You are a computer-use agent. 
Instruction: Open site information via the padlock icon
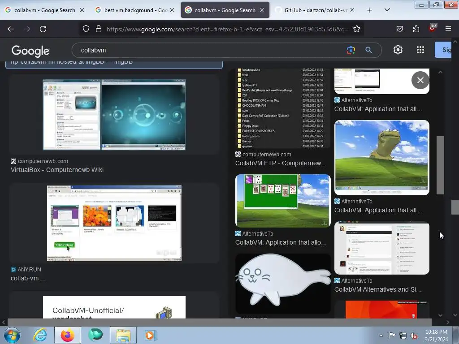pyautogui.click(x=99, y=29)
